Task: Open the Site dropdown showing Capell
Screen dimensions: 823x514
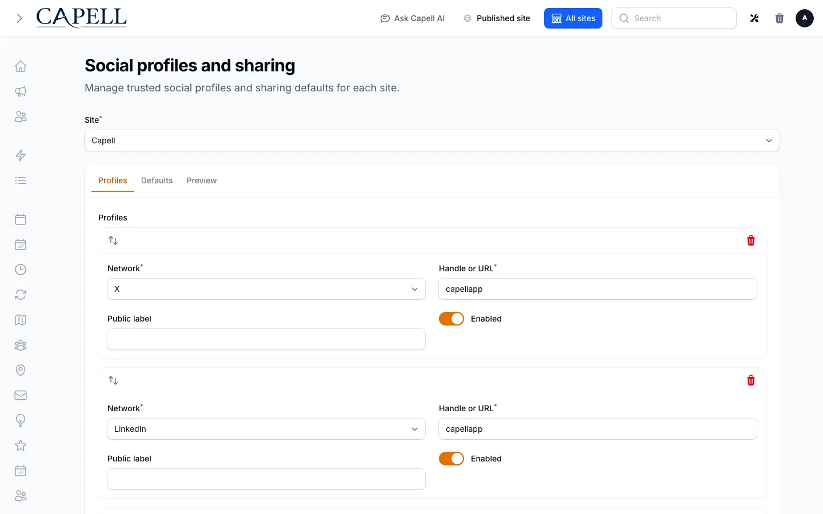Action: [432, 140]
